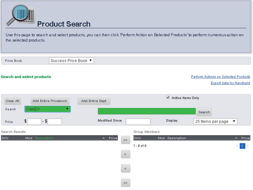253x190 pixels.
Task: Click sort arrow in Search Results header
Action: coord(104,138)
